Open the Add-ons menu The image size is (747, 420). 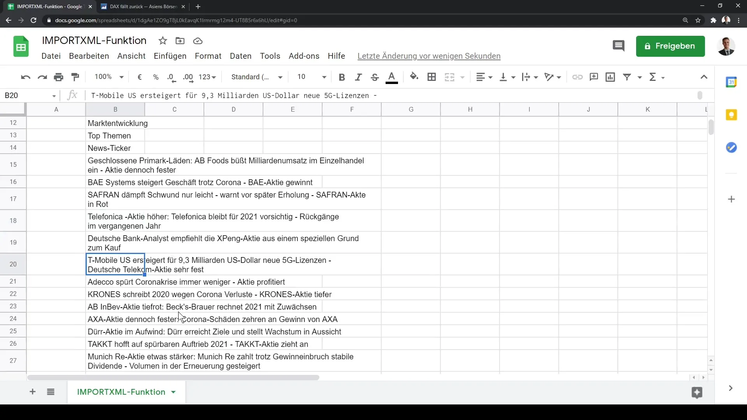tap(304, 56)
